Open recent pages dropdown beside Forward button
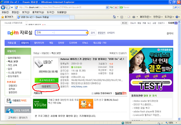This screenshot has width=181, height=125. [x=12, y=8]
